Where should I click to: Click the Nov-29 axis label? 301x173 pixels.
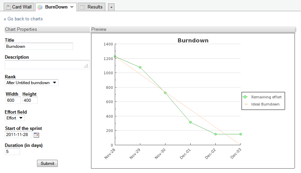point(135,154)
